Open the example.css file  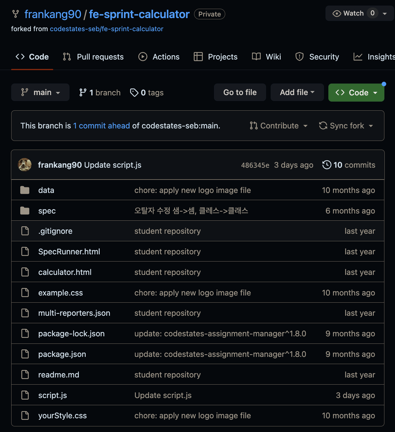point(60,293)
